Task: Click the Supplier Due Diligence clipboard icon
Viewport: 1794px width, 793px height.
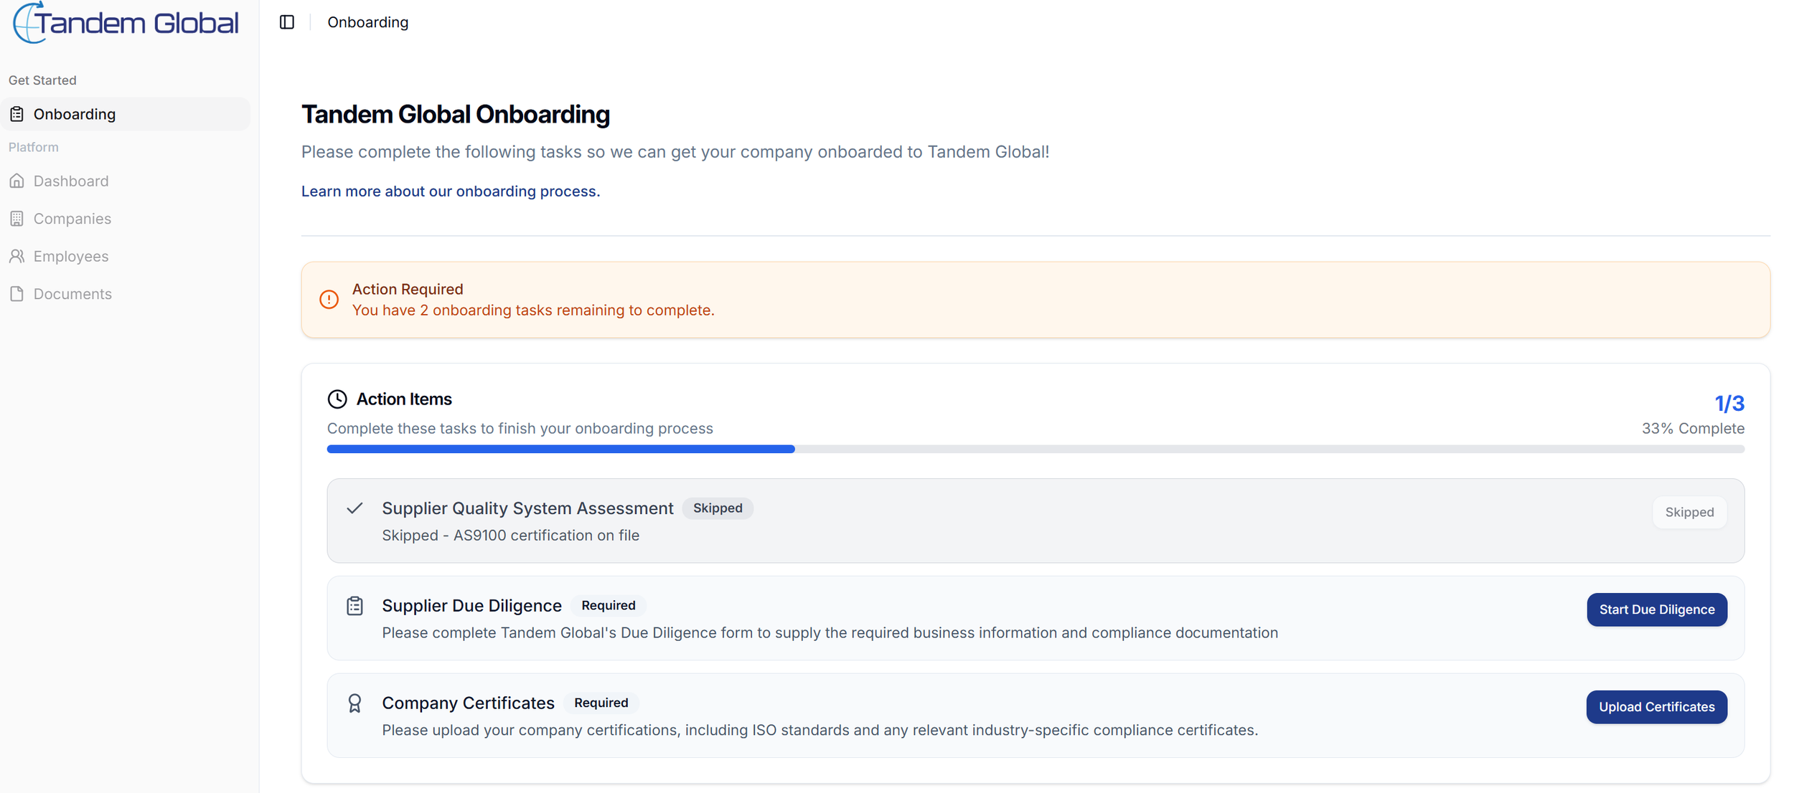Action: pyautogui.click(x=354, y=606)
